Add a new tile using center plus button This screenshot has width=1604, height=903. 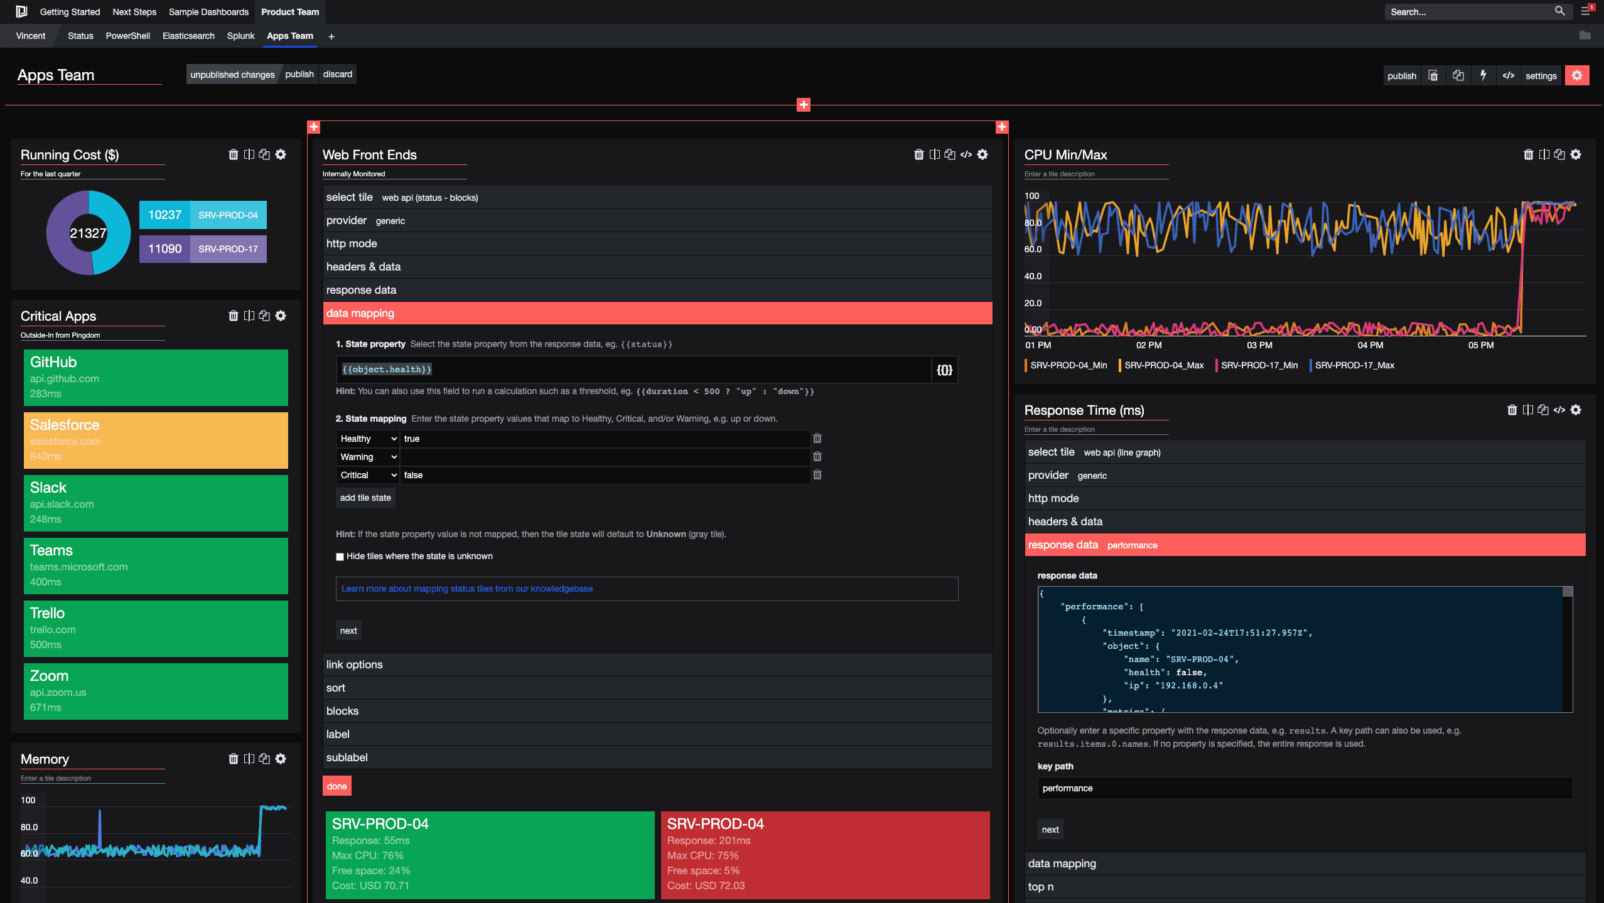click(x=804, y=105)
